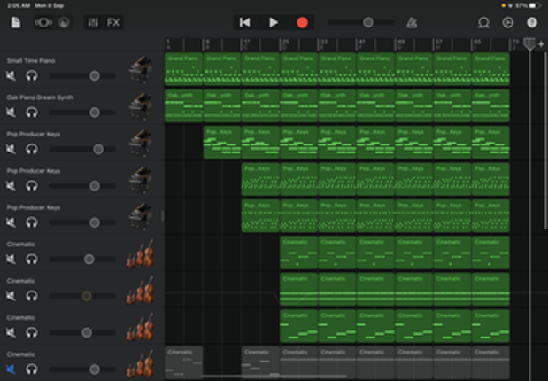Select first Grand Piano region
548x381 pixels.
(x=183, y=68)
